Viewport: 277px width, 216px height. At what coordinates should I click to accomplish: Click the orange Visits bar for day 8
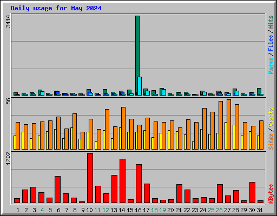point(75,131)
